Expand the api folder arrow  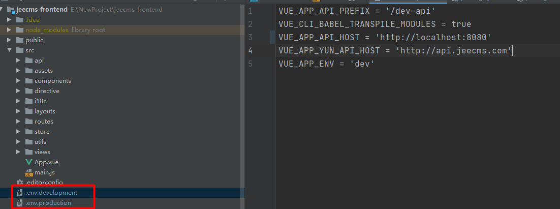pyautogui.click(x=18, y=61)
